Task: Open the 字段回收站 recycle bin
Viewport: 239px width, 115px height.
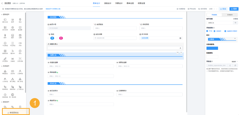Action: [x=13, y=113]
